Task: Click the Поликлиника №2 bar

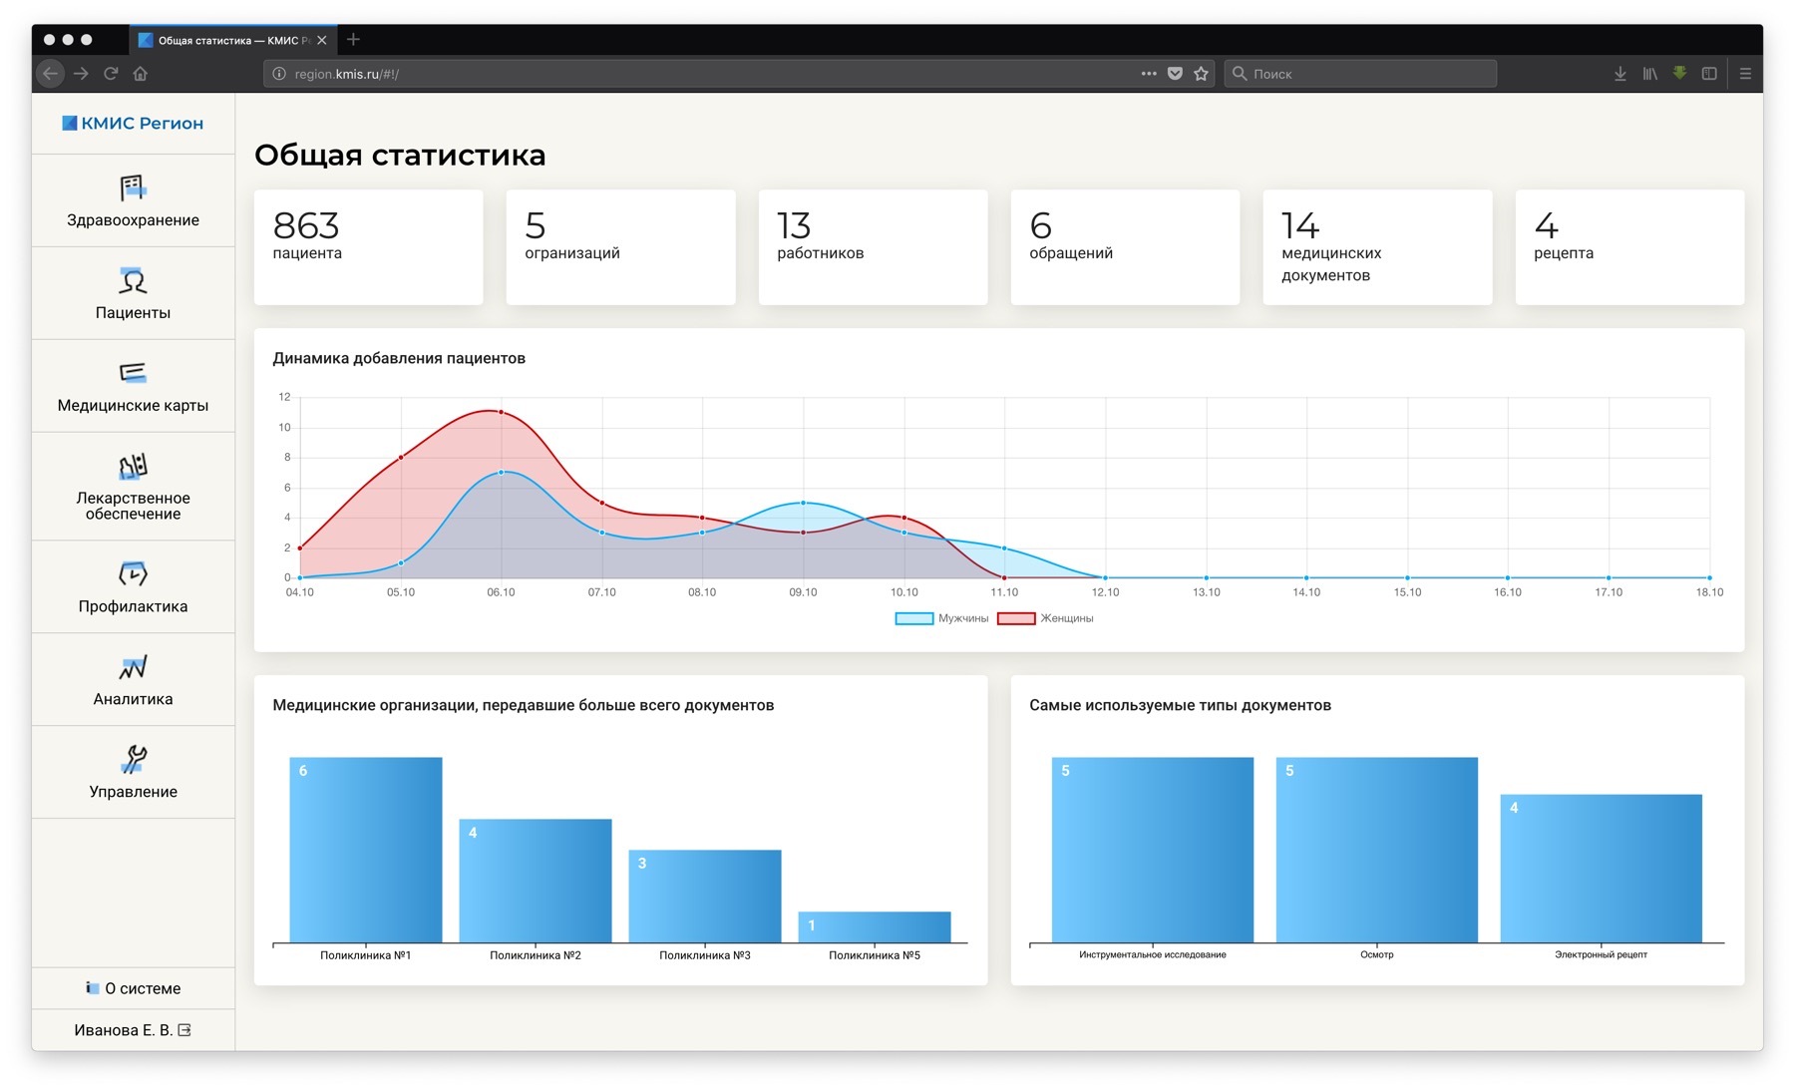Action: click(536, 881)
